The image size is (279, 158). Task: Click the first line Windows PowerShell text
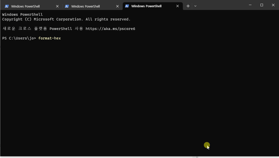[x=23, y=14]
